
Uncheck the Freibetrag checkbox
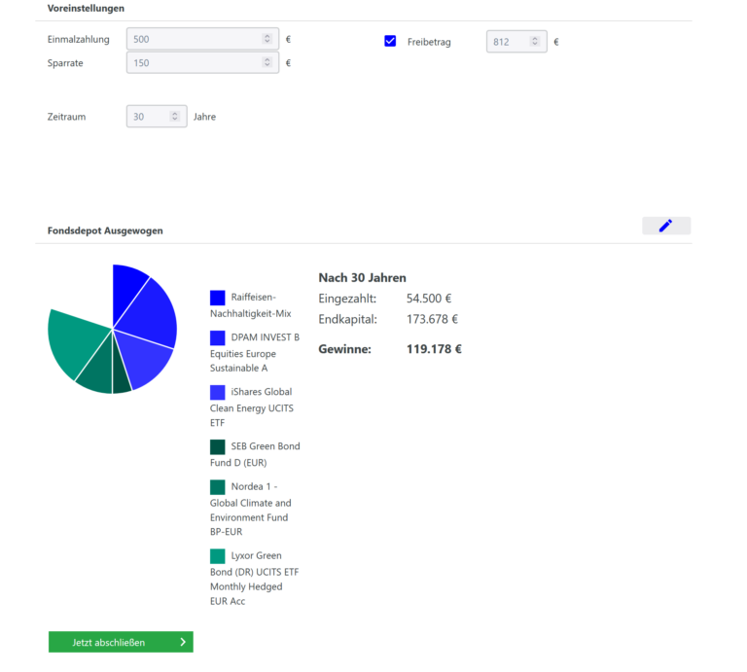pyautogui.click(x=390, y=42)
